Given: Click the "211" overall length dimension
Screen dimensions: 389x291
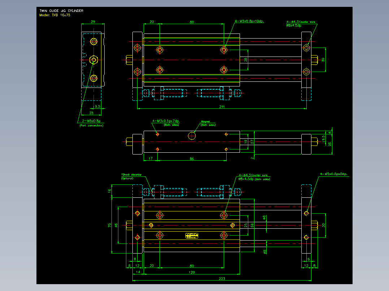Looking at the screenshot, I should coord(222,107).
